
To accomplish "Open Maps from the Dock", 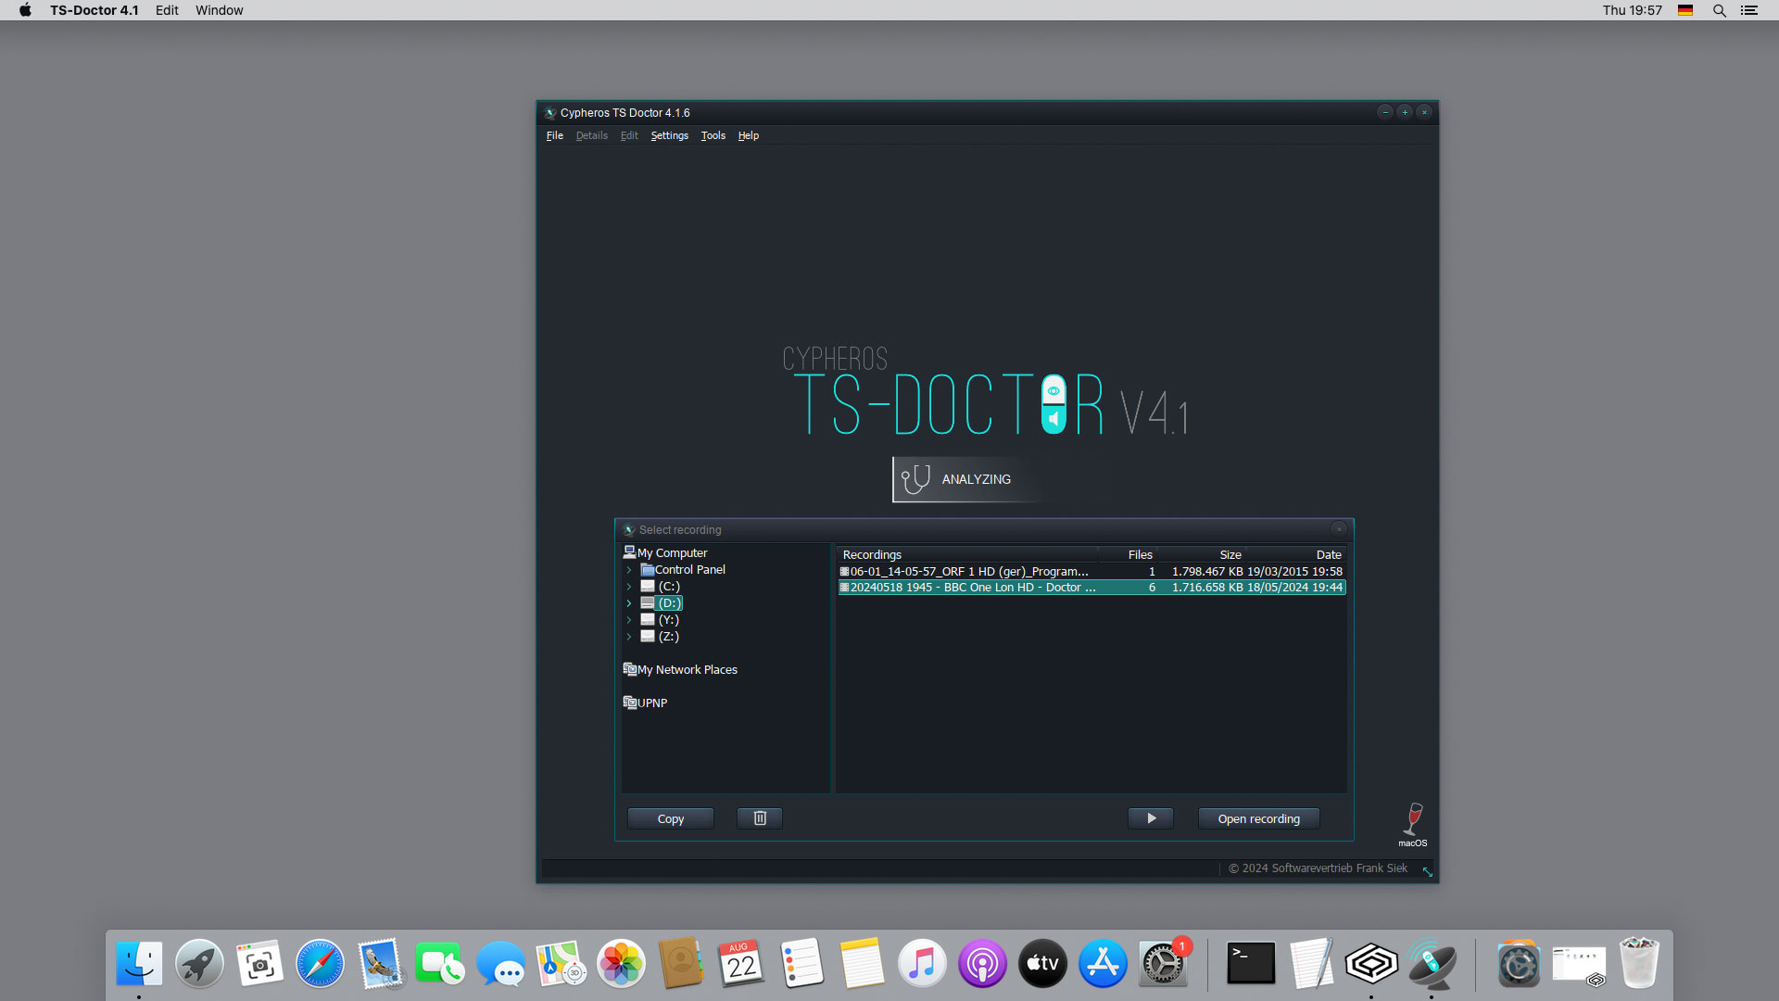I will click(561, 964).
